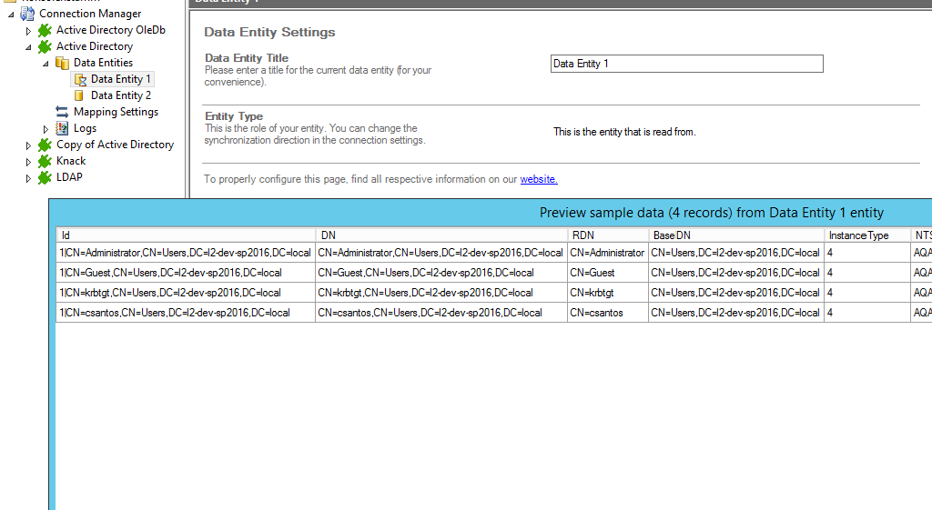Click the LDAP connection icon
932x510 pixels.
(x=45, y=177)
